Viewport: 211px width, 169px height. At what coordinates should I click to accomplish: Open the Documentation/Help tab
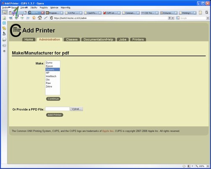tap(98, 39)
